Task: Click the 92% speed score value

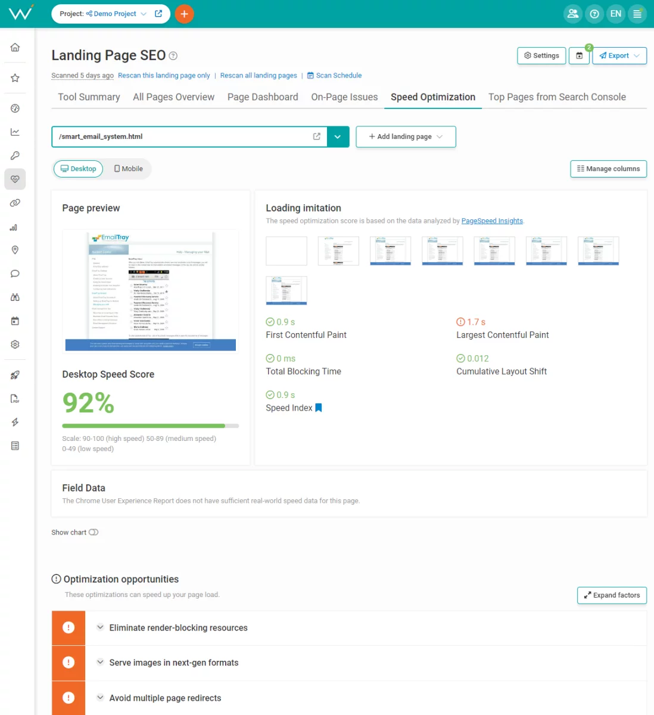Action: 88,403
